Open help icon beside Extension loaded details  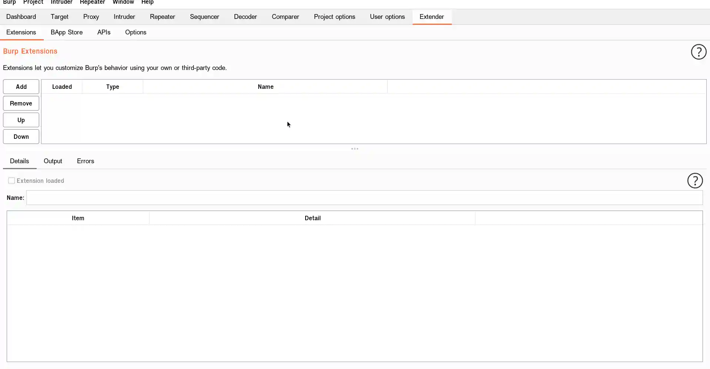pyautogui.click(x=695, y=181)
